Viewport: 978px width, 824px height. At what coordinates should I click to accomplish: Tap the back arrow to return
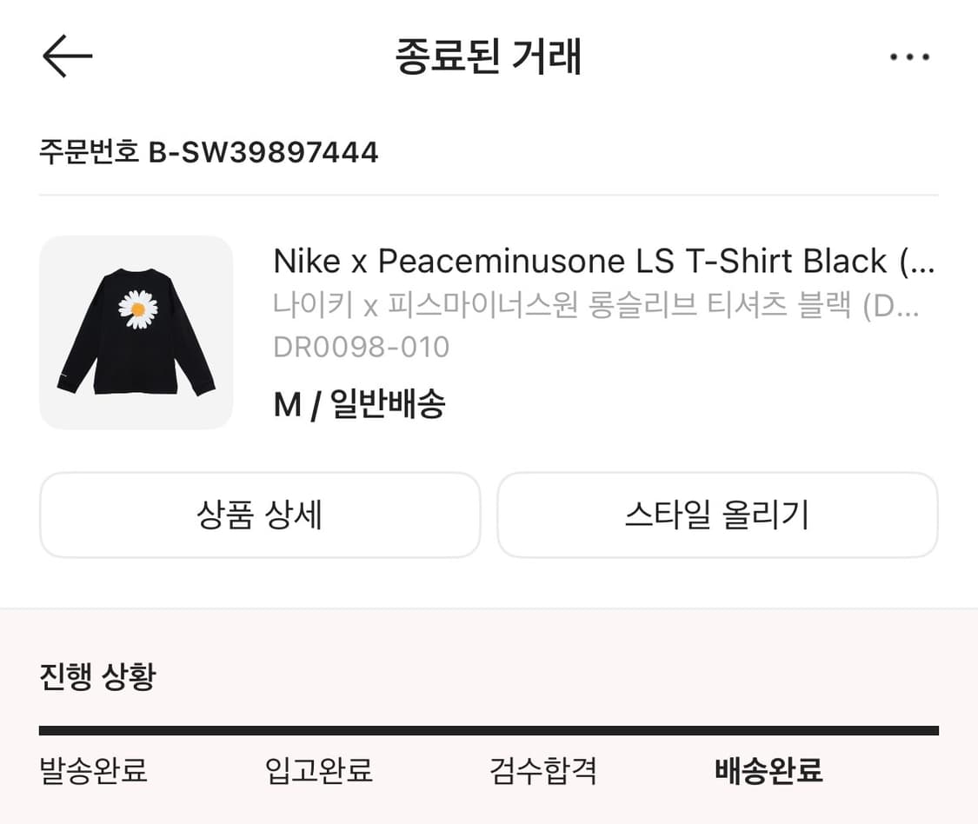click(67, 56)
